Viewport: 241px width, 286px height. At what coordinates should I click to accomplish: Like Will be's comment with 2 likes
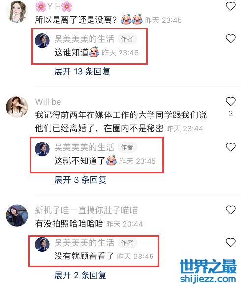(x=231, y=102)
